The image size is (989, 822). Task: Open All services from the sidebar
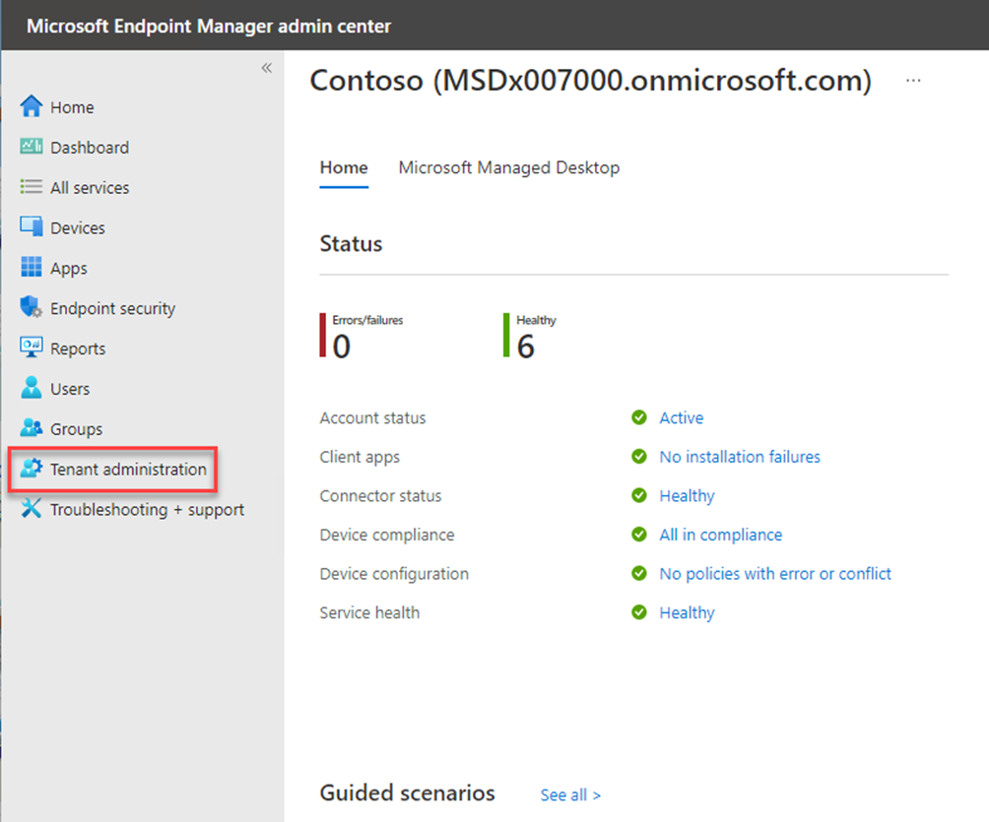tap(90, 188)
